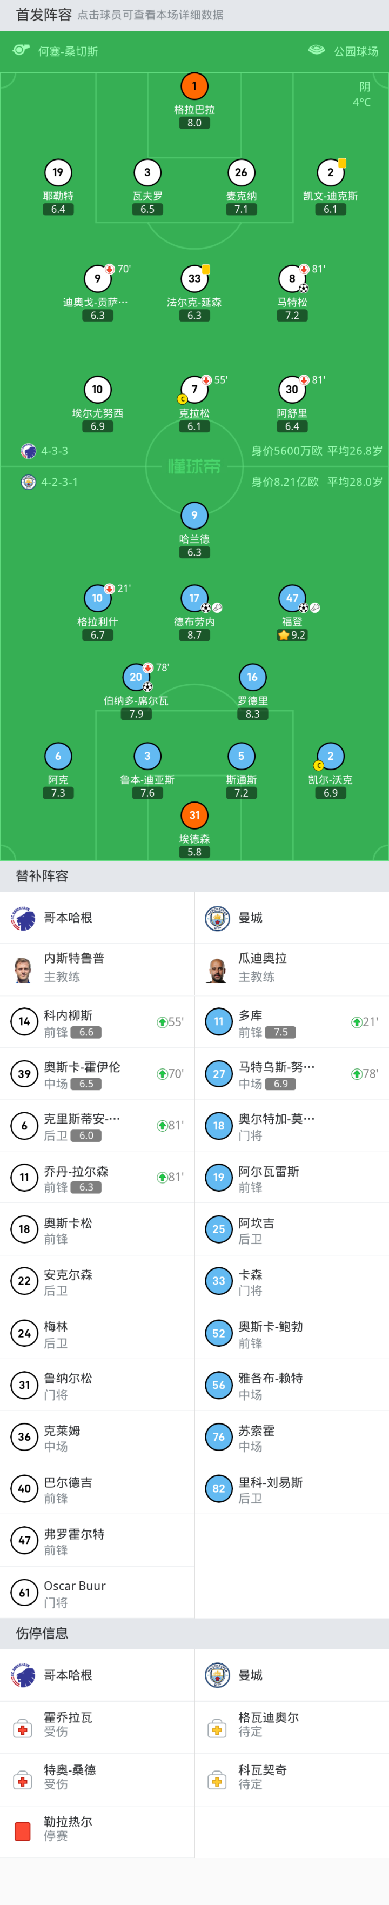Open 哥本哈根 club crest in substitutes header
The image size is (389, 1905).
pyautogui.click(x=23, y=918)
